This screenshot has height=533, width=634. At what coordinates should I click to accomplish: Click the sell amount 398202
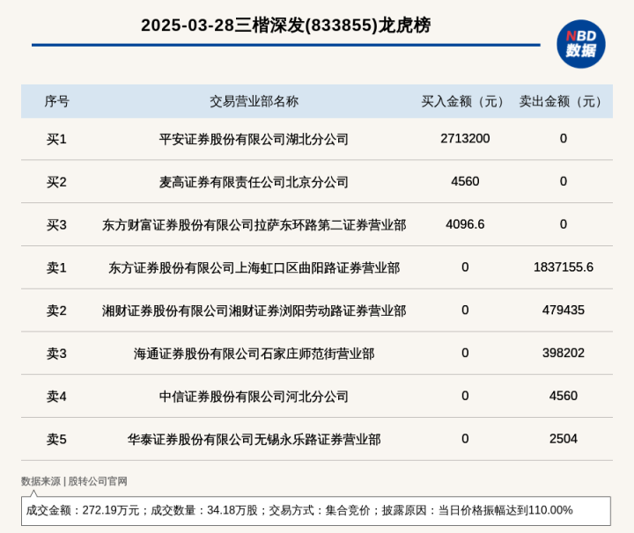click(564, 353)
